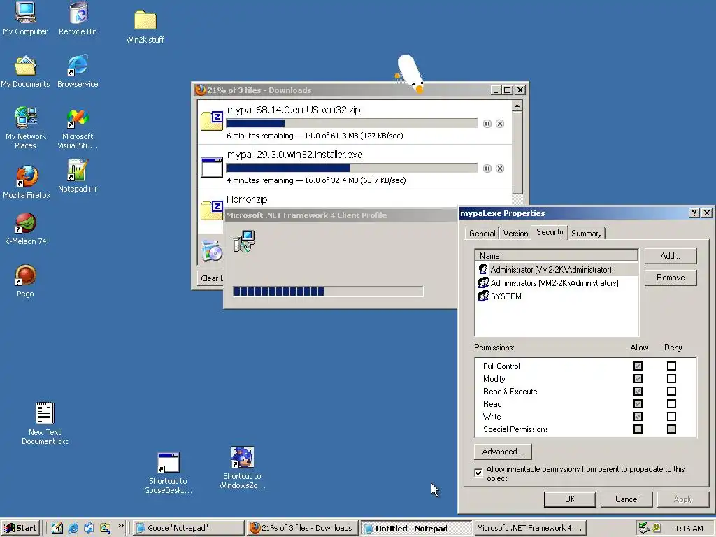Toggle Allow Write checkbox

coord(638,417)
